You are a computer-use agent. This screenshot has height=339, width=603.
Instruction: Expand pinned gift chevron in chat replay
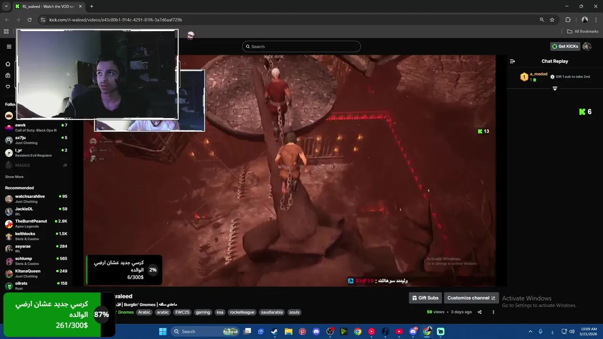(x=555, y=89)
